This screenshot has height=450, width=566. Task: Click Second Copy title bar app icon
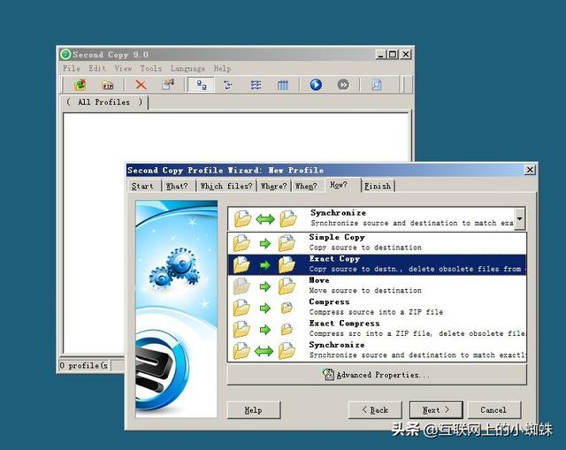(65, 55)
